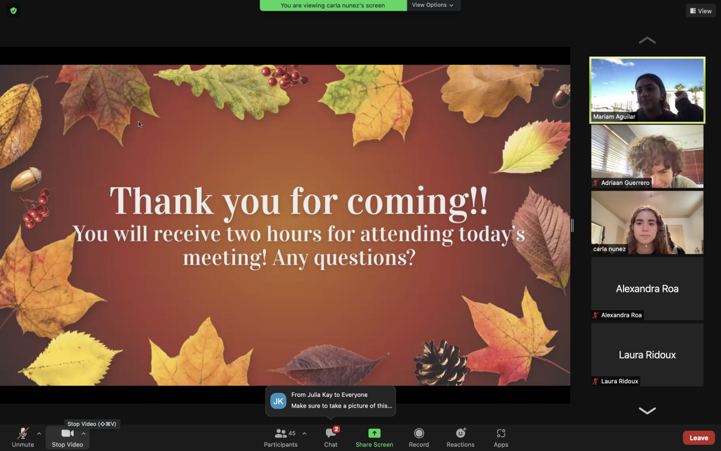Open the Reactions menu

pyautogui.click(x=460, y=437)
